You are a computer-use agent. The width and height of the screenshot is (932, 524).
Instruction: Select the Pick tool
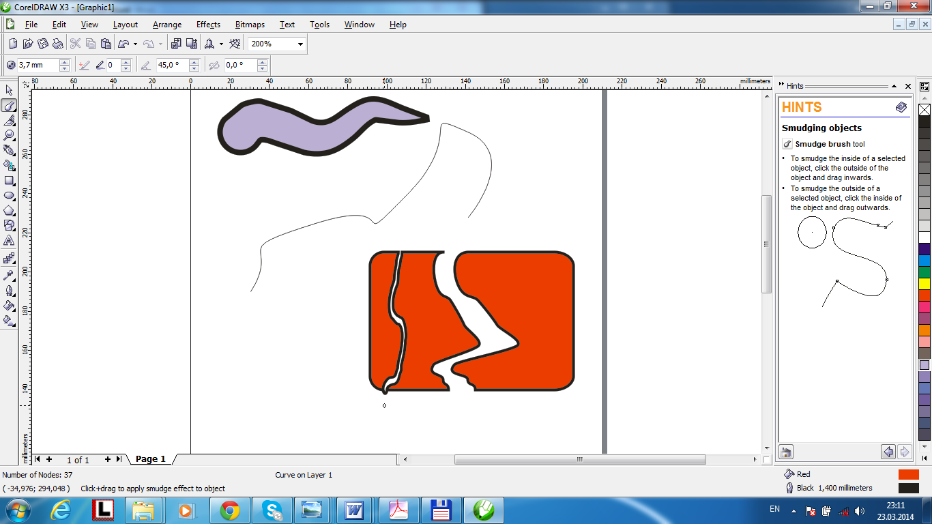(x=9, y=91)
